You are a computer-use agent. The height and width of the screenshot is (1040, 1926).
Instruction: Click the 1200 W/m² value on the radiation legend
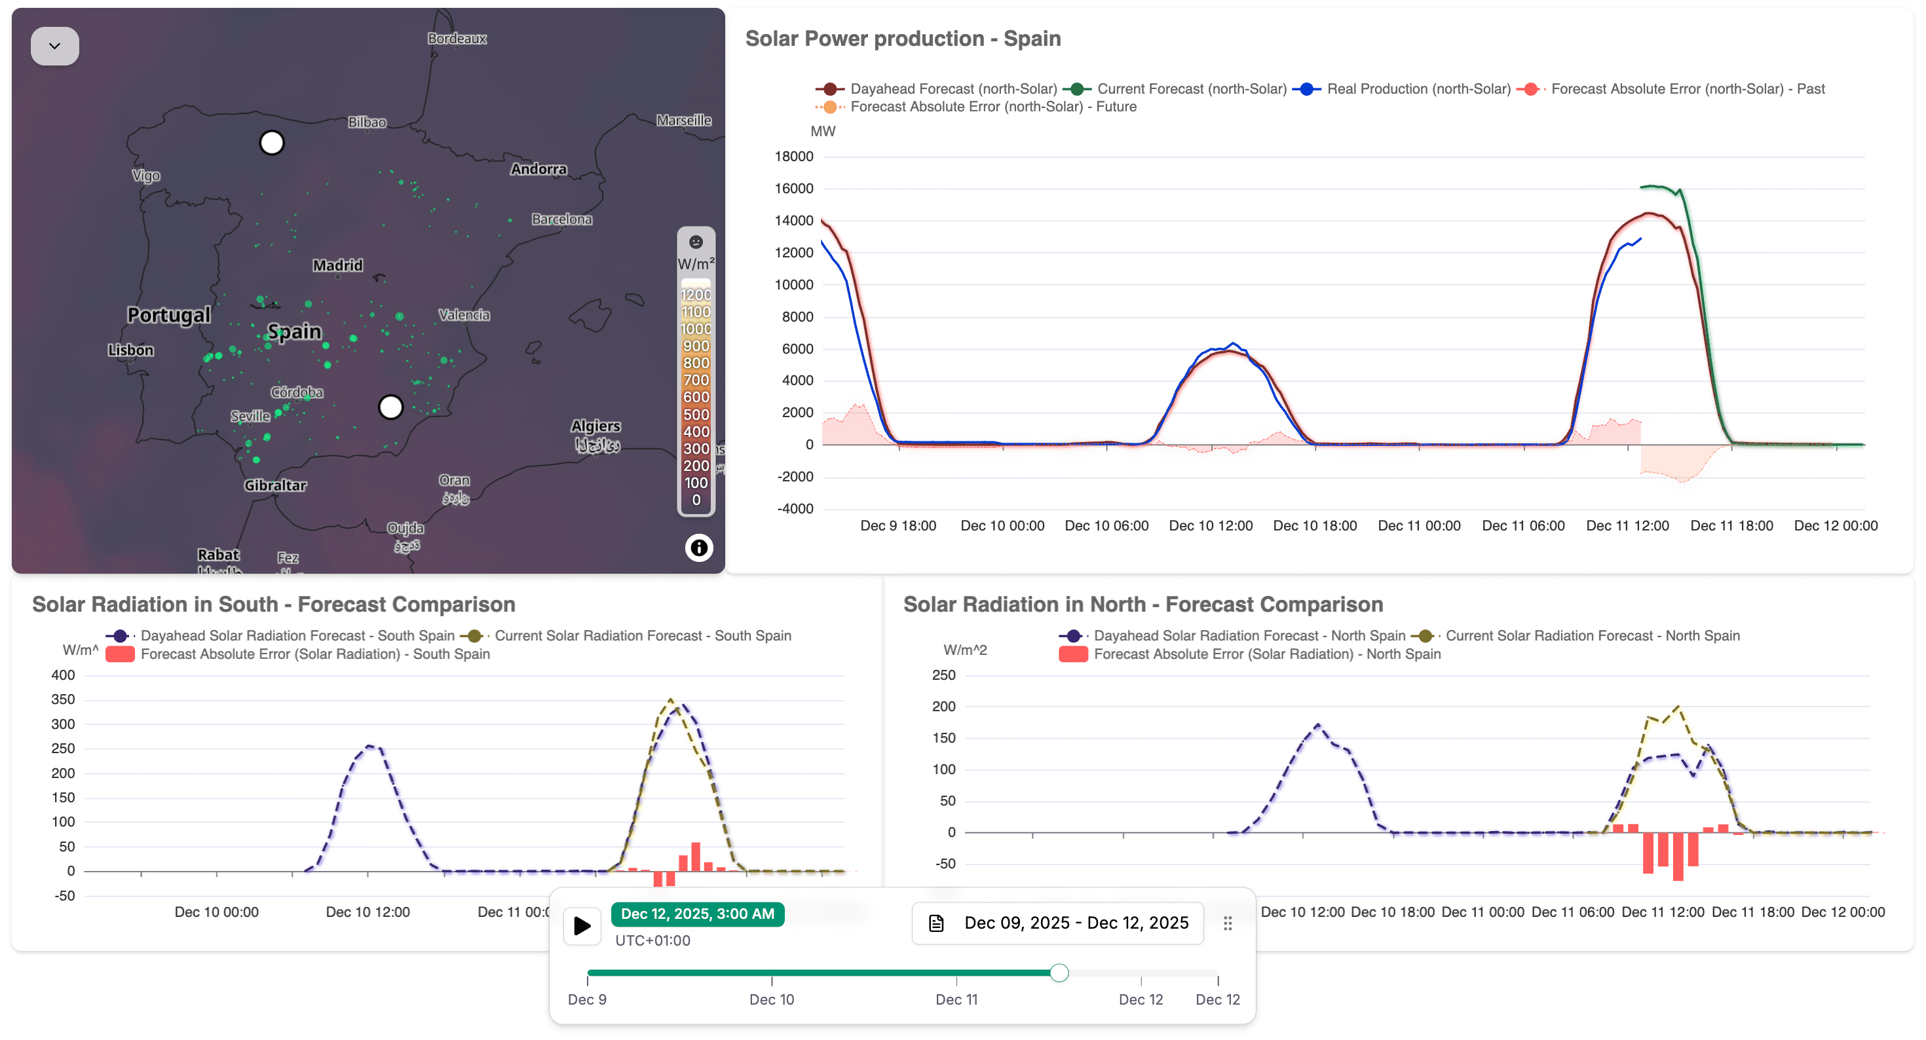[x=695, y=295]
